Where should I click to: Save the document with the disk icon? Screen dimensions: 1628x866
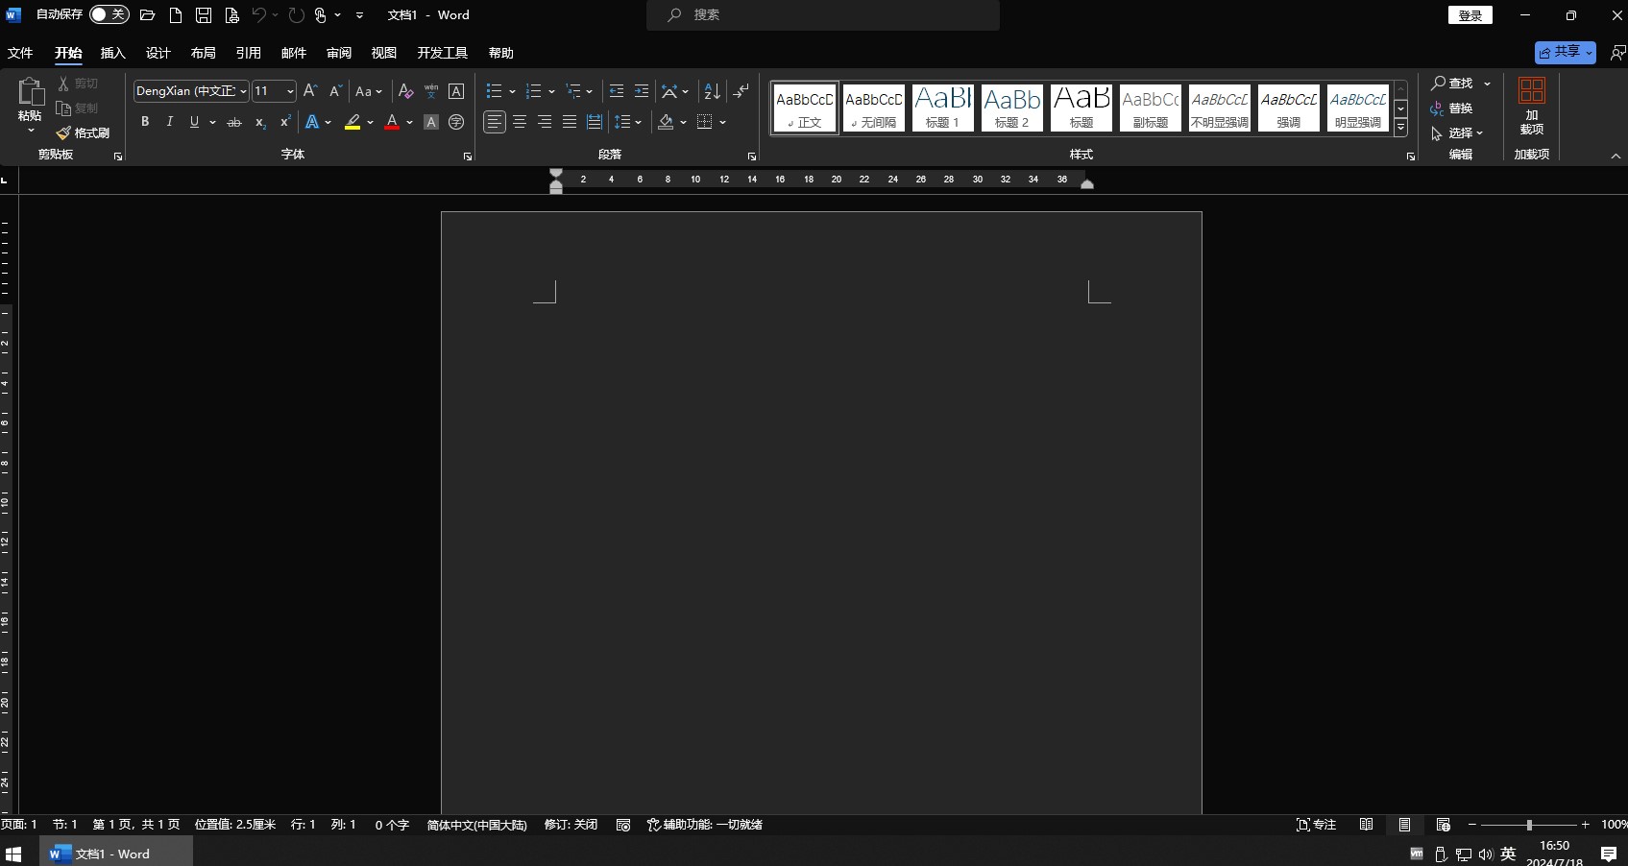coord(204,15)
